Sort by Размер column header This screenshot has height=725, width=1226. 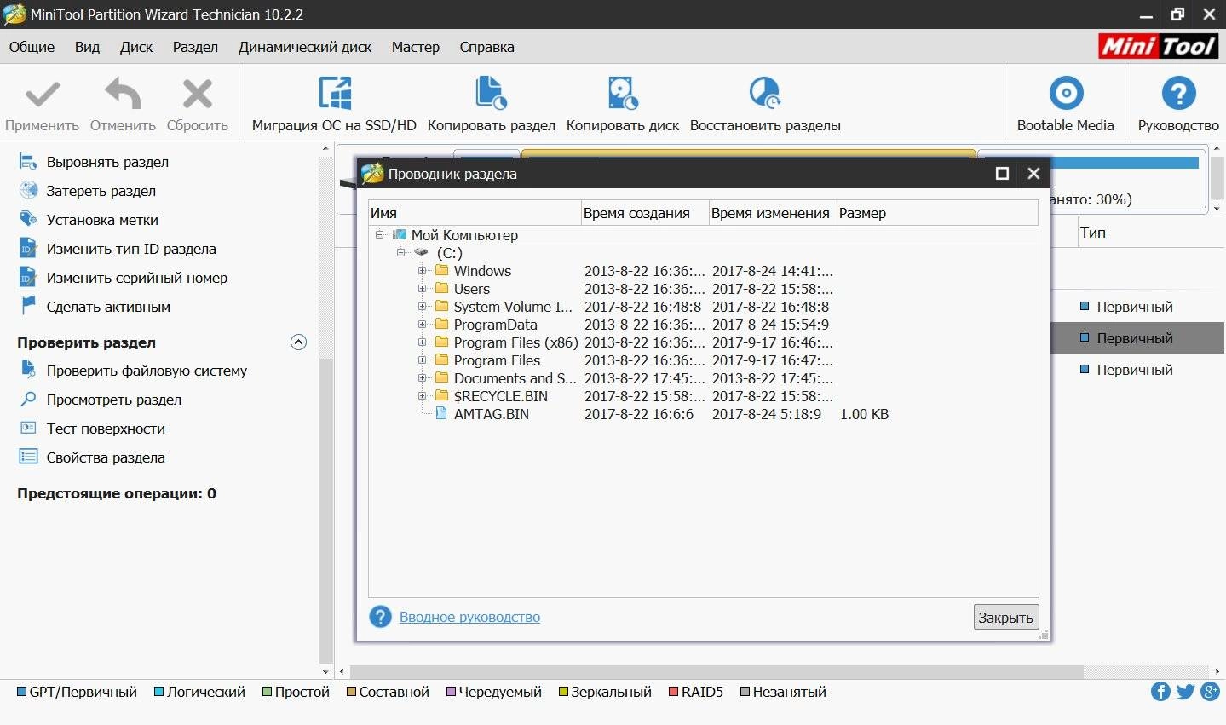tap(937, 213)
